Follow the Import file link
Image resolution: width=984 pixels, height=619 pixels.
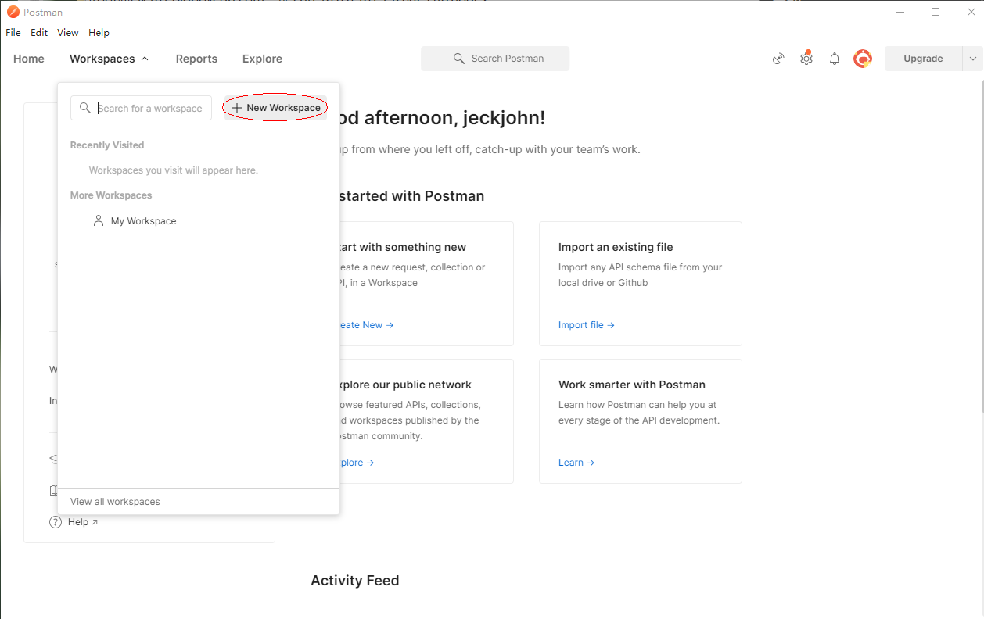click(586, 325)
